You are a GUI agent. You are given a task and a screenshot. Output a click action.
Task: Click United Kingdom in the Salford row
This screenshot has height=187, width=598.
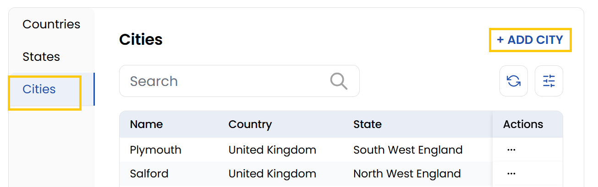click(272, 174)
